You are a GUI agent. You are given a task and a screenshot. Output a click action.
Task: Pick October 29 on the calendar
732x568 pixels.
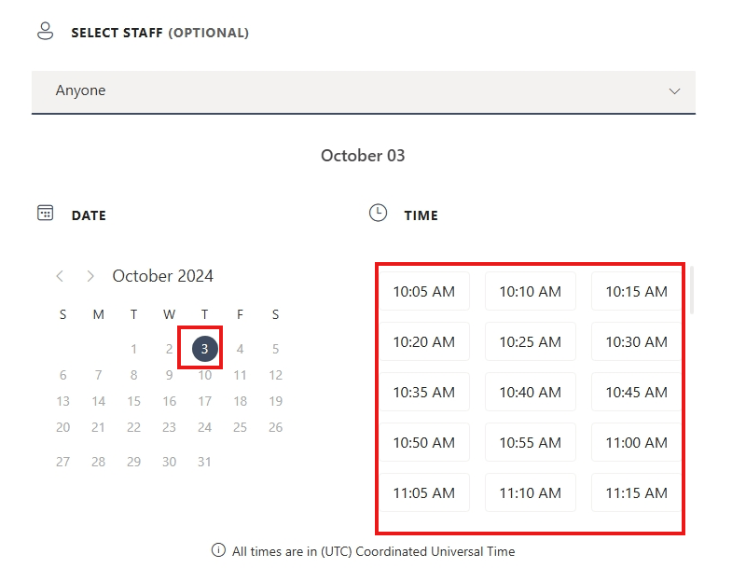tap(133, 462)
